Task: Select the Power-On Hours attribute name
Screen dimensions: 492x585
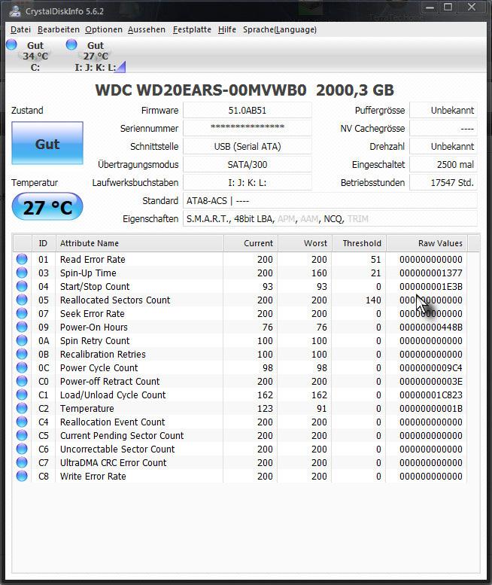Action: click(94, 328)
